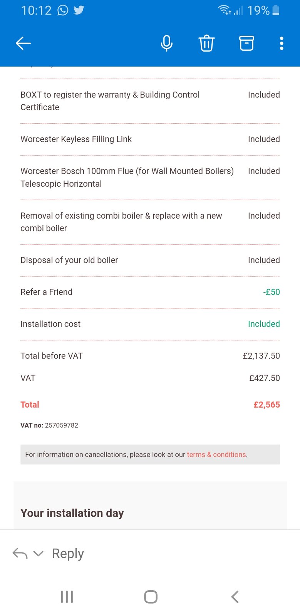The height and width of the screenshot is (616, 300).
Task: Expand reply options chevron
Action: [38, 554]
